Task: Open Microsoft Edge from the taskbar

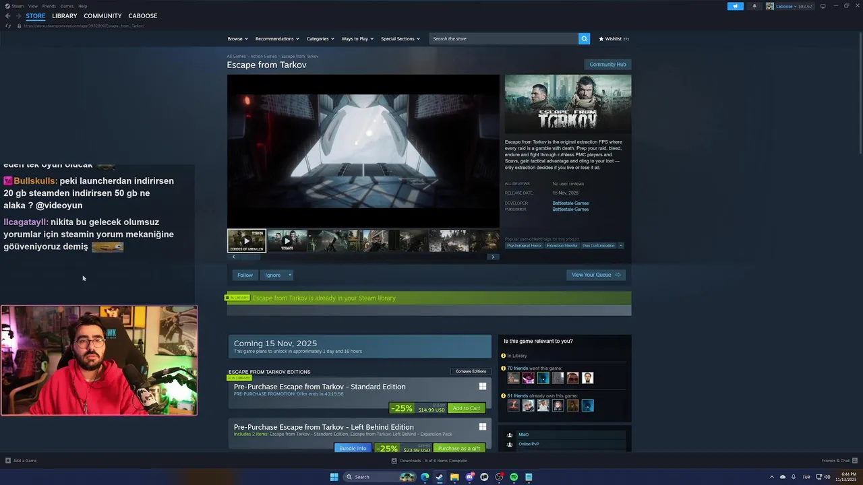Action: point(425,477)
